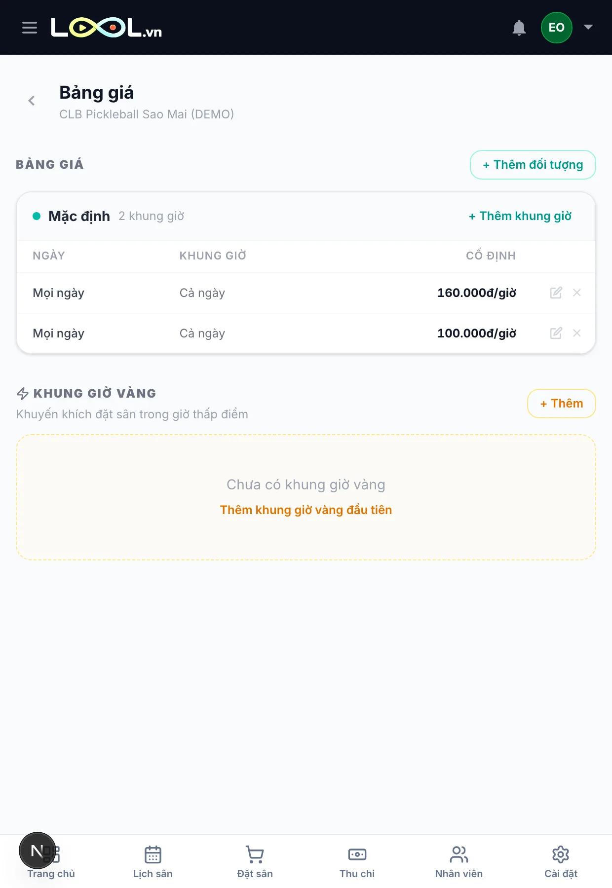This screenshot has height=888, width=612.
Task: Delete the 160.000đ/giờ price row
Action: coord(577,293)
